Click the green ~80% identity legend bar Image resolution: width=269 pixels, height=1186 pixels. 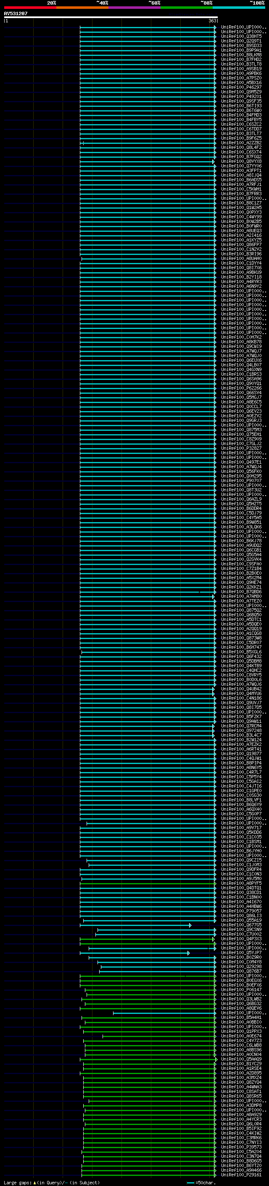[x=187, y=8]
